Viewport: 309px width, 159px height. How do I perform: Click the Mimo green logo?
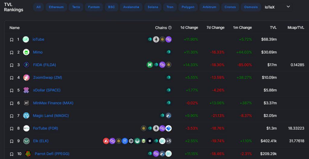[x=26, y=52]
